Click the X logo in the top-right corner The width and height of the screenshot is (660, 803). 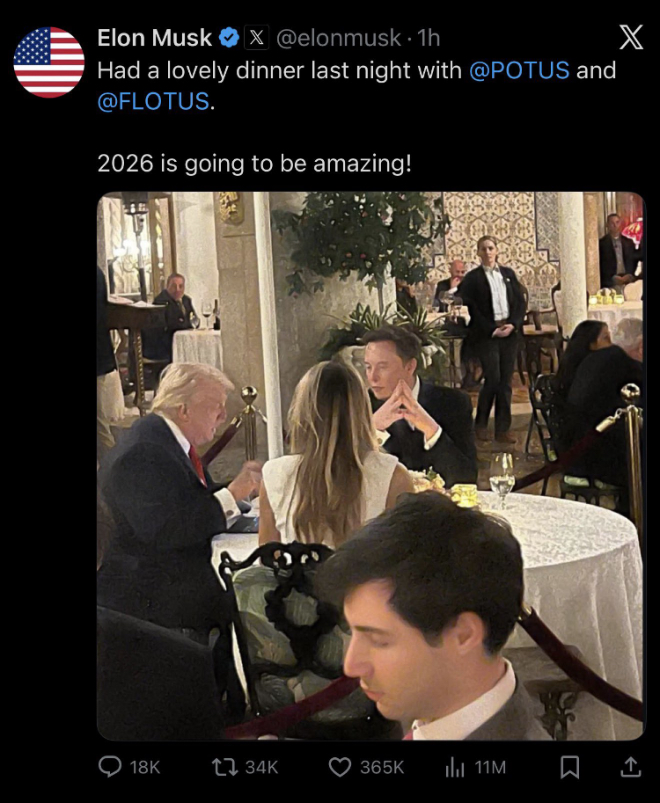point(631,38)
